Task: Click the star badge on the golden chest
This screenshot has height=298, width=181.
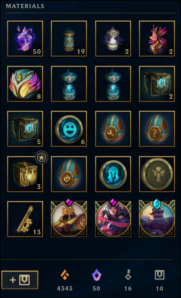Action: 42,157
